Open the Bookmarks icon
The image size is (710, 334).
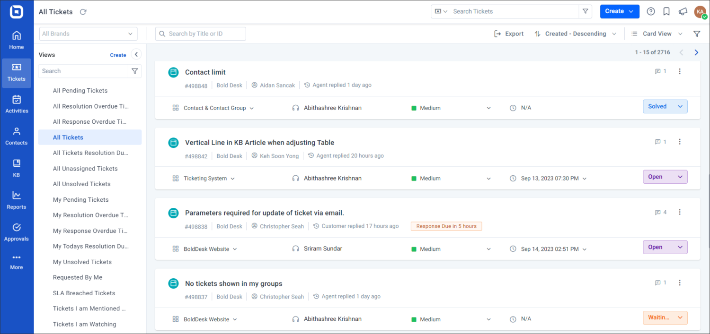[666, 11]
